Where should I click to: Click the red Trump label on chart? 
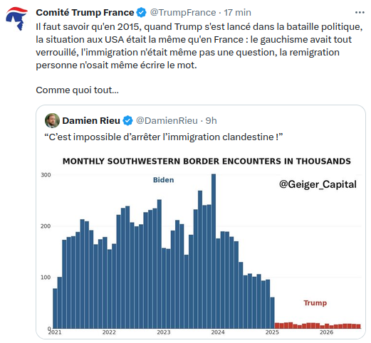tap(315, 303)
